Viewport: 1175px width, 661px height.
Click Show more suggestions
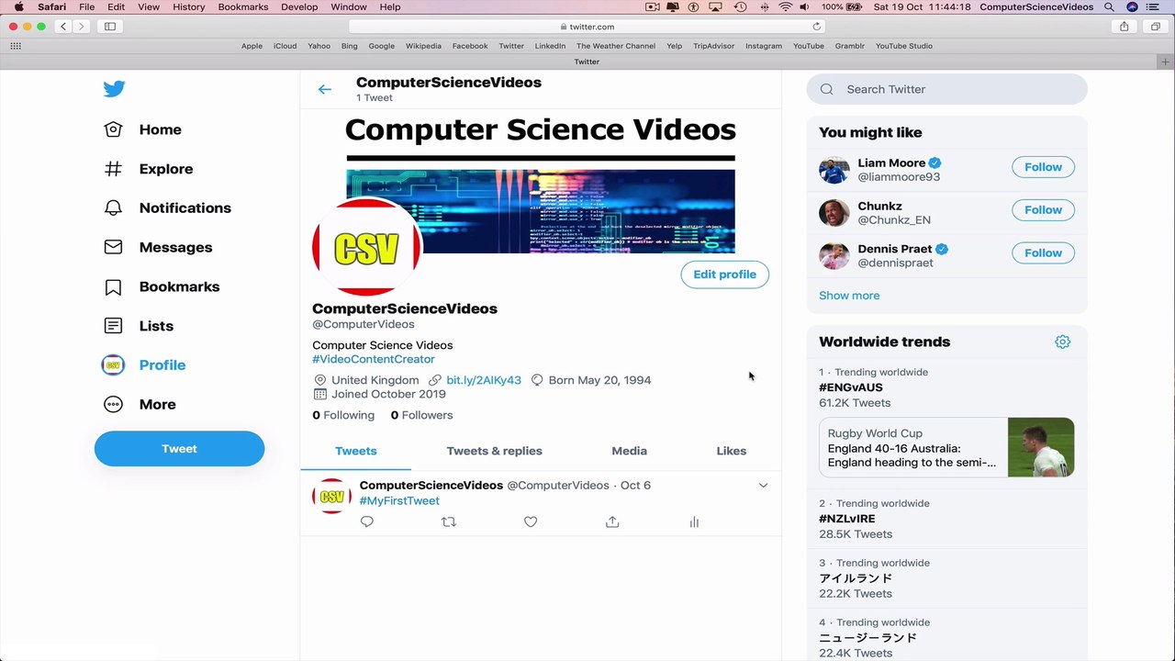849,296
